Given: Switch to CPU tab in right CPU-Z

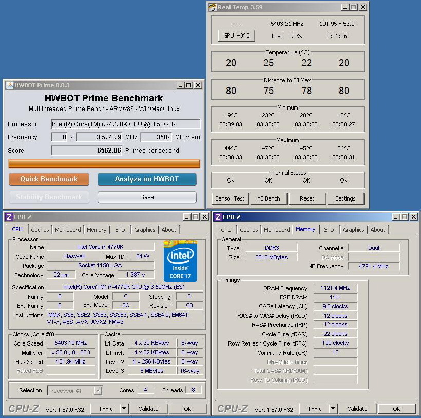Looking at the screenshot, I should point(226,230).
